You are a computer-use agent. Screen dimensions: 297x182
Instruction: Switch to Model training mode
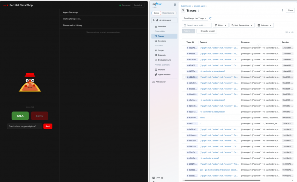click(x=168, y=13)
